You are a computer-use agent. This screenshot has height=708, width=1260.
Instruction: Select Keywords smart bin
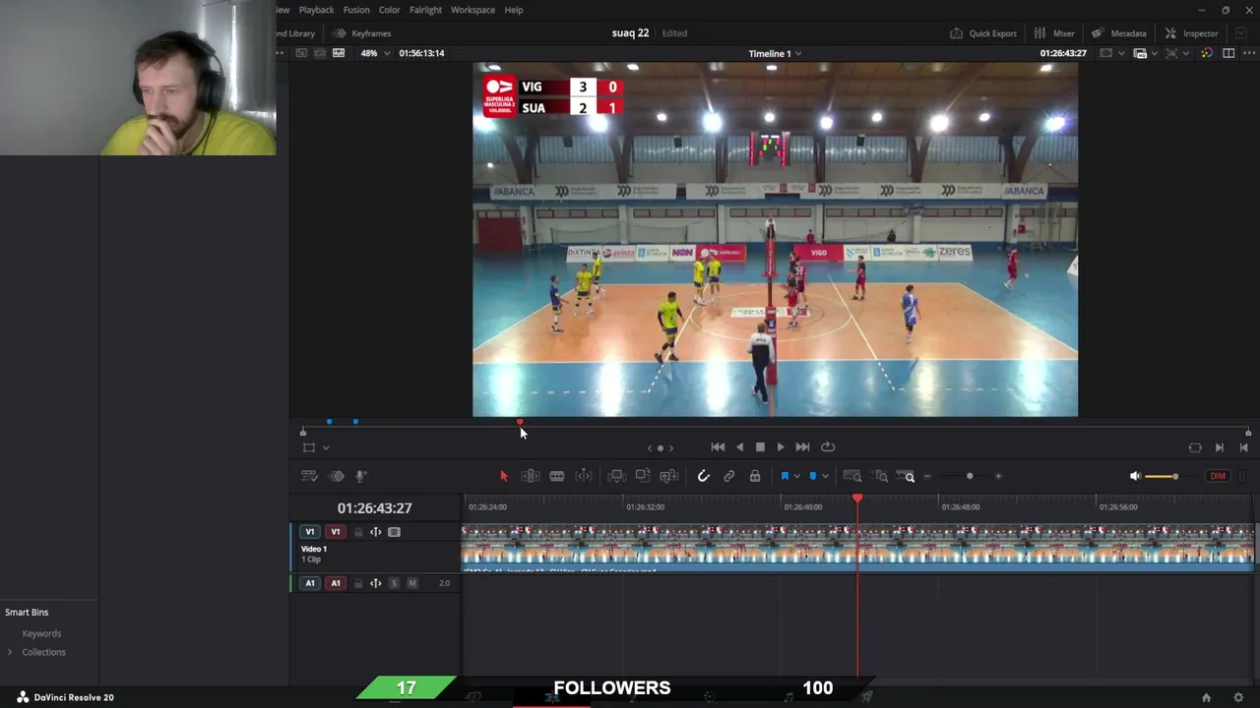(41, 634)
